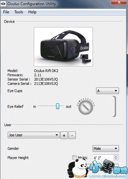Image resolution: width=128 pixels, height=179 pixels.
Task: Click the Eye Relief label
Action: (16, 106)
